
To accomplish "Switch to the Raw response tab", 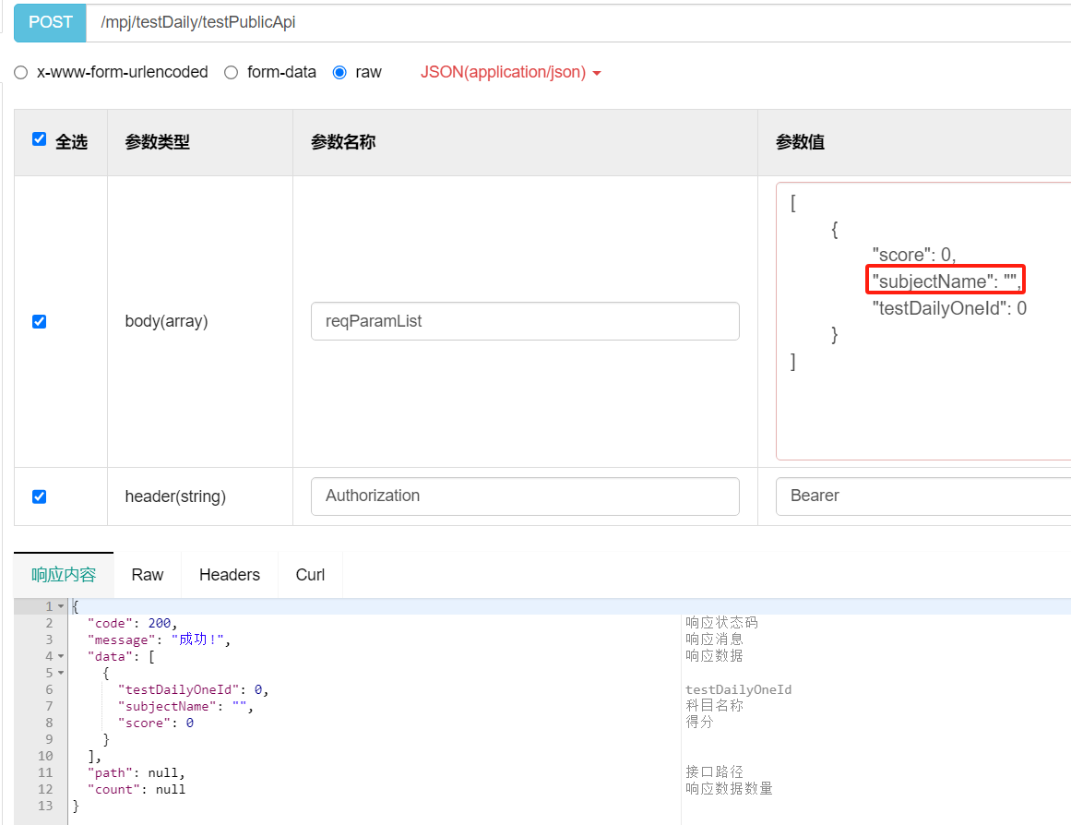I will 147,574.
